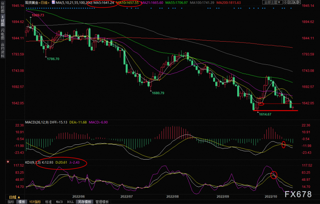
Task: Click the K:12.93 value
Action: pos(47,162)
